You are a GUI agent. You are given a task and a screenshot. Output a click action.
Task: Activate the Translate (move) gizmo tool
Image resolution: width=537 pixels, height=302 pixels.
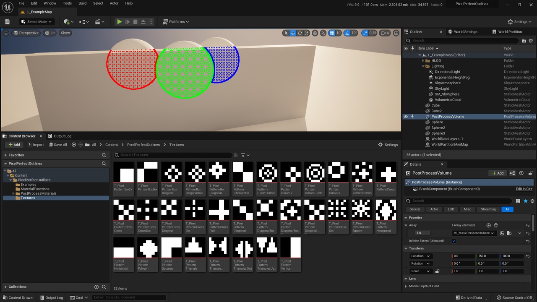(x=293, y=33)
